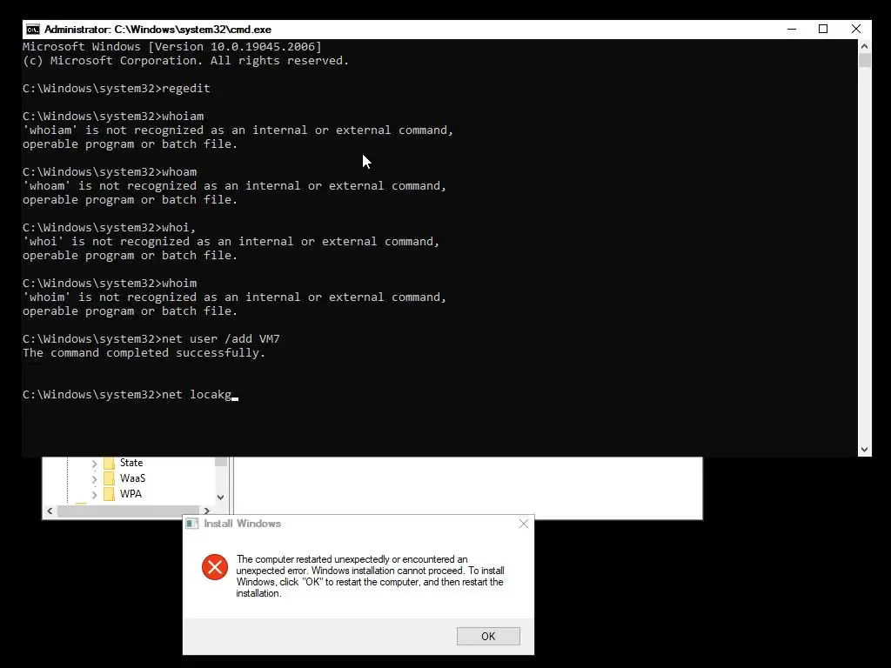This screenshot has width=891, height=668.
Task: Click the State folder icon
Action: 109,463
